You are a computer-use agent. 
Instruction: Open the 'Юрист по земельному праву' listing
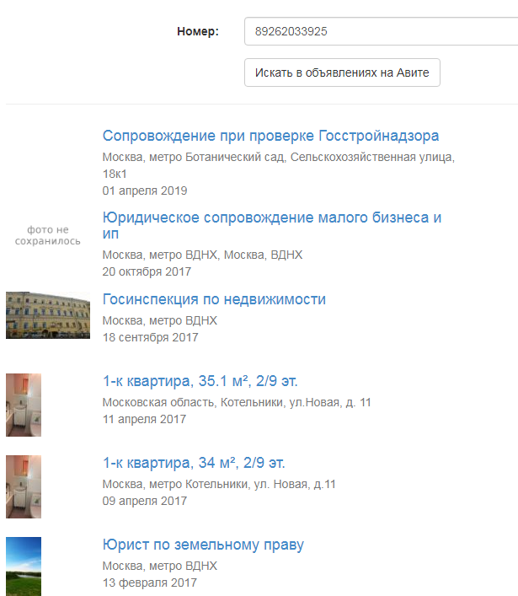pyautogui.click(x=203, y=545)
